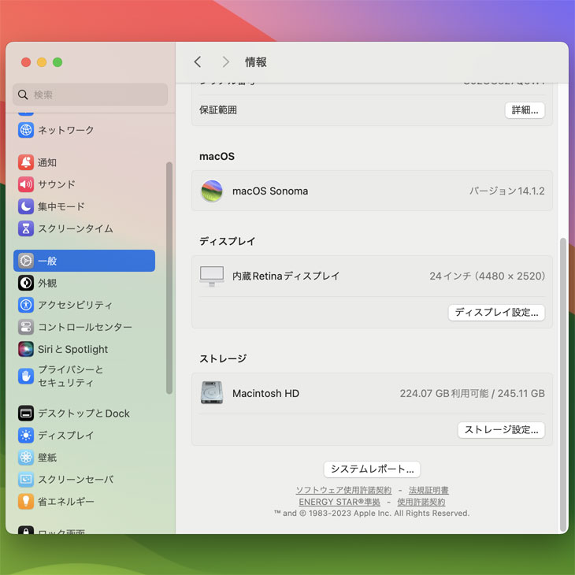Open スクリーンタイム hourglass icon
Screen dimensions: 575x575
point(26,228)
